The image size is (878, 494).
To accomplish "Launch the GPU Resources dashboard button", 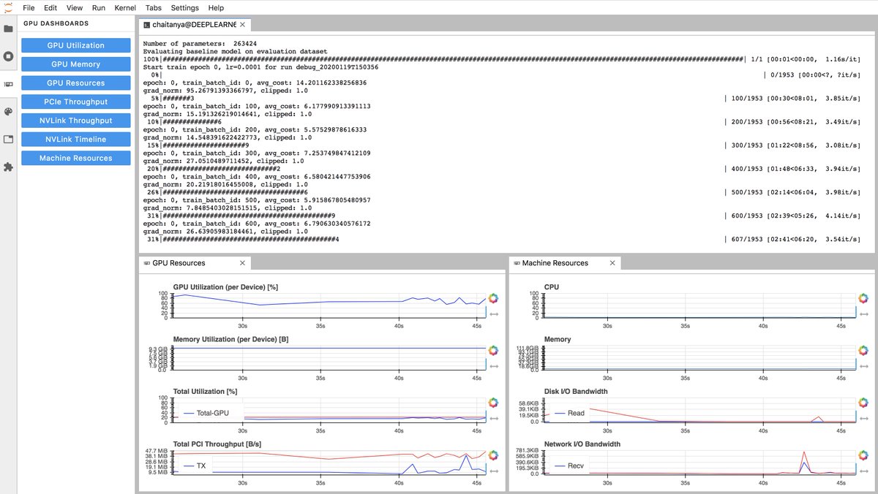I will click(x=76, y=83).
